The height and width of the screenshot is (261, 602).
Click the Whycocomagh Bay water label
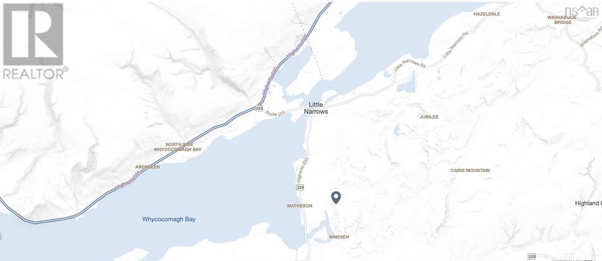coord(169,219)
